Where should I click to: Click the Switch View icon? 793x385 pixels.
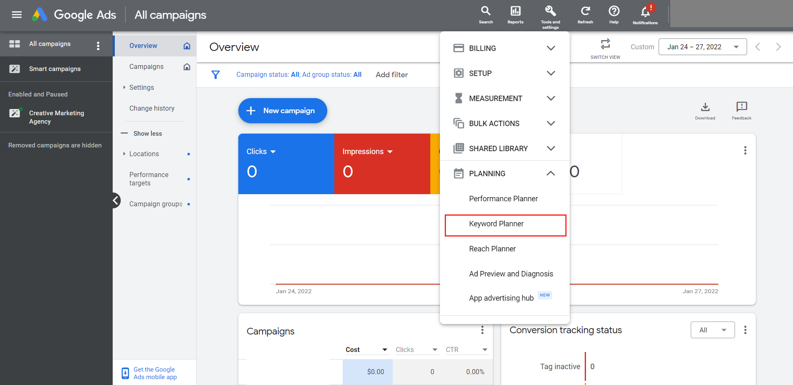point(605,44)
